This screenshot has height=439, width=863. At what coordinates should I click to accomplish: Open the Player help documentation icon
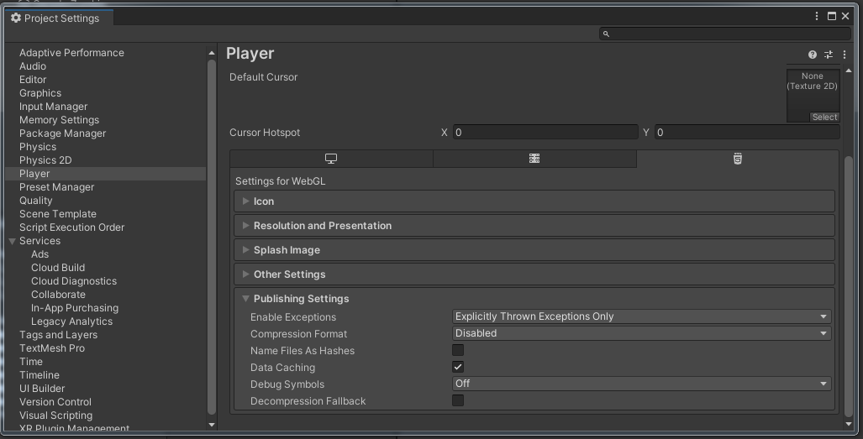[x=813, y=55]
